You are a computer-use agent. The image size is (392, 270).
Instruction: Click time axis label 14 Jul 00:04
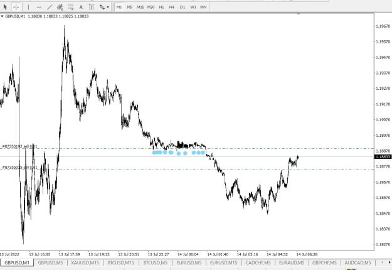coord(188,254)
